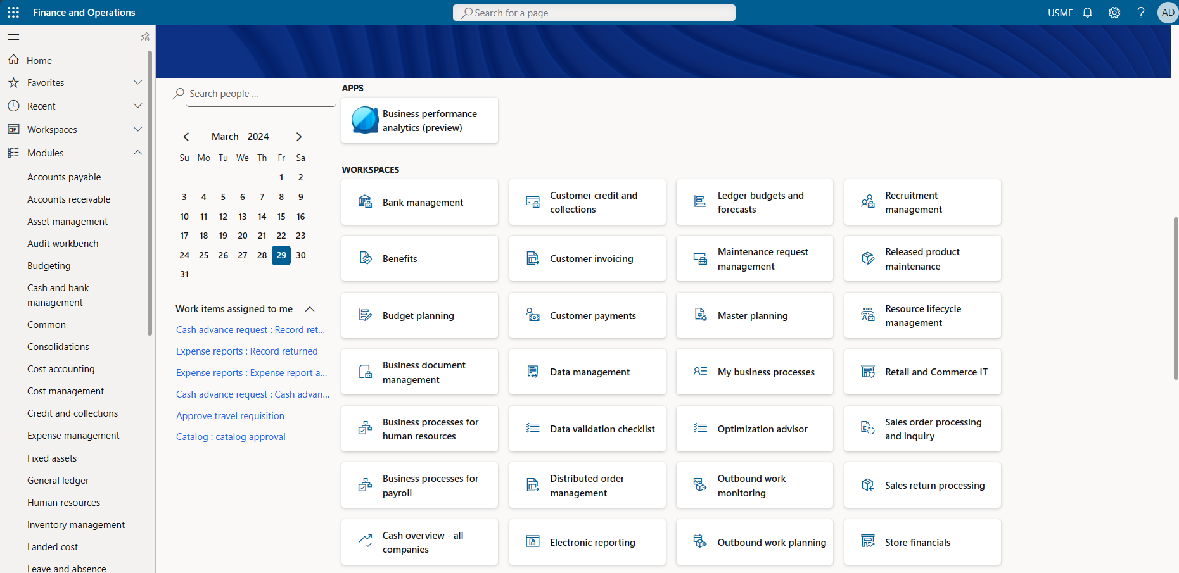This screenshot has width=1179, height=573.
Task: Select March 15 in the calendar
Action: pyautogui.click(x=281, y=217)
